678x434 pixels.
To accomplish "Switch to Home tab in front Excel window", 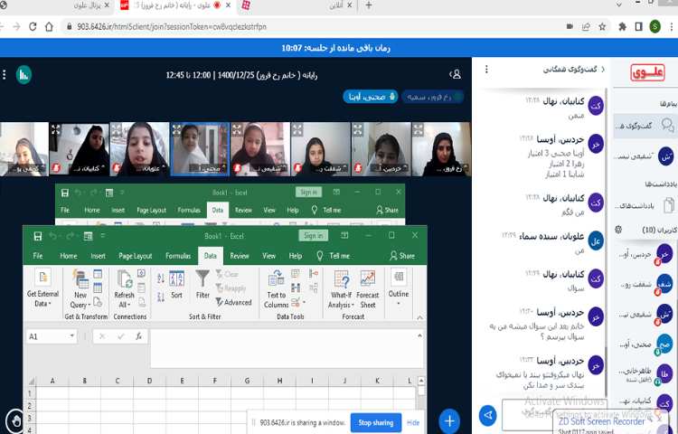I will click(69, 256).
